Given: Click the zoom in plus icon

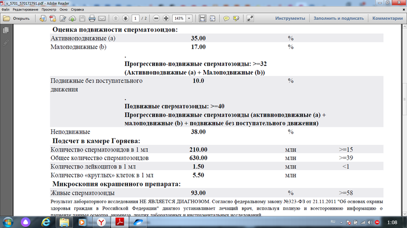Looking at the screenshot, I should click(165, 18).
